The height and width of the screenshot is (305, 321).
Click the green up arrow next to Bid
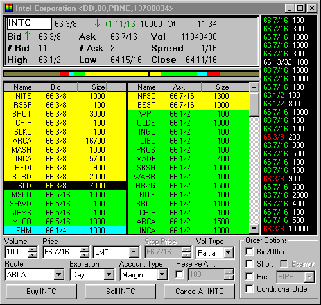[27, 36]
